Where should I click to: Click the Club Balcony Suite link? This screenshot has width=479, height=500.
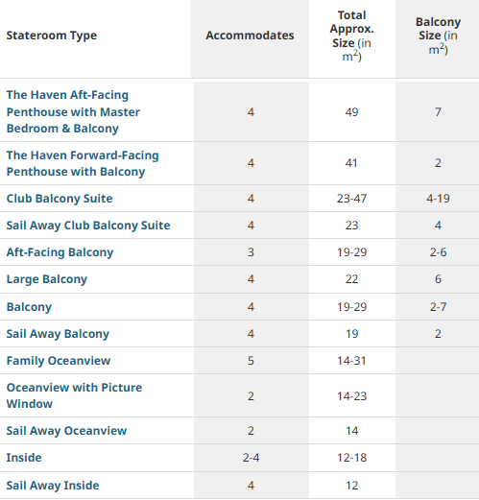pyautogui.click(x=60, y=199)
